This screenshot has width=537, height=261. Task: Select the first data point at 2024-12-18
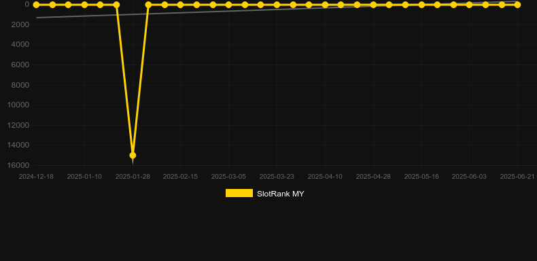coord(36,5)
